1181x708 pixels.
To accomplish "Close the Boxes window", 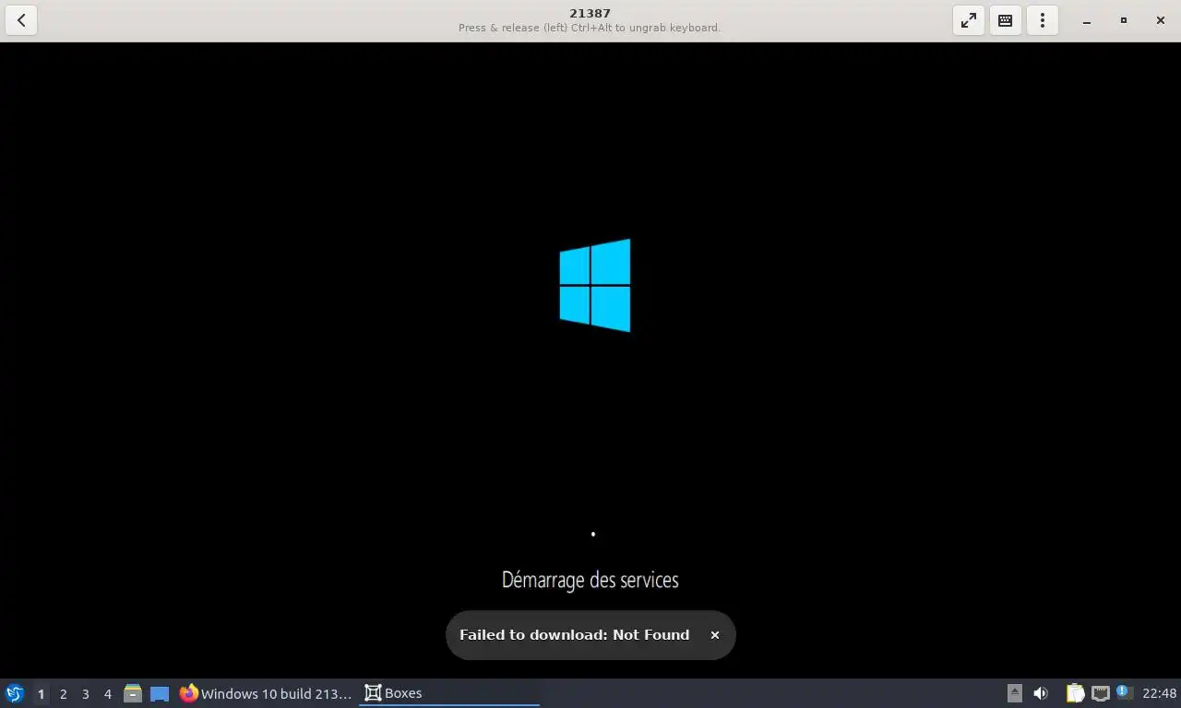I will coord(1161,20).
